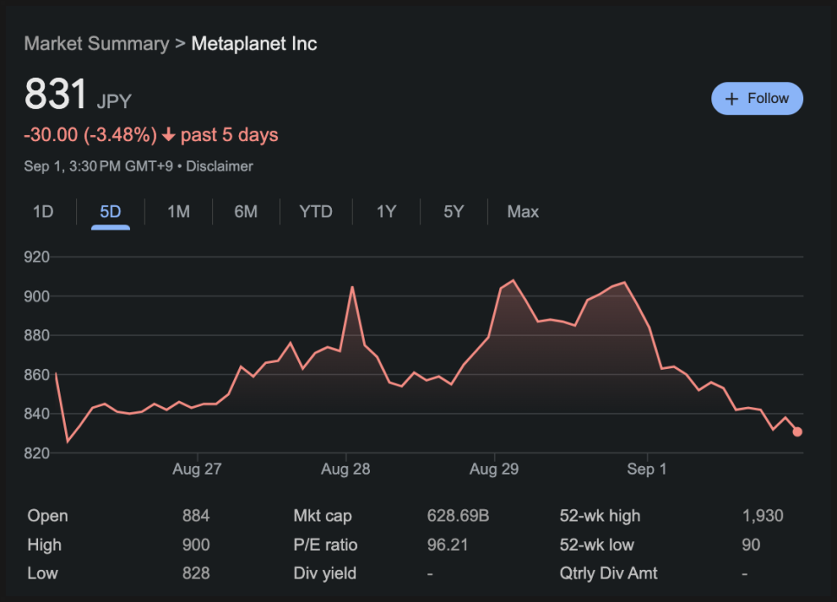Click the Aug 27 date label
The image size is (837, 602).
(x=197, y=469)
